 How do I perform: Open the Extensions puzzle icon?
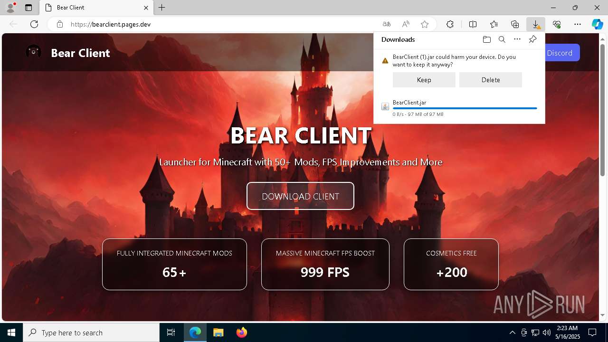click(450, 24)
